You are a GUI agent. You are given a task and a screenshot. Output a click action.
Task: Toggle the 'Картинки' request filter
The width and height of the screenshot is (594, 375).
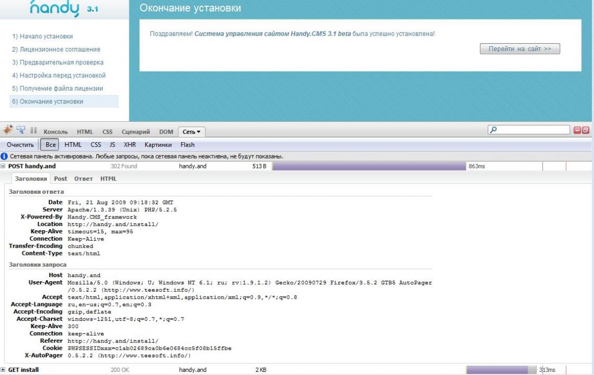(x=158, y=145)
